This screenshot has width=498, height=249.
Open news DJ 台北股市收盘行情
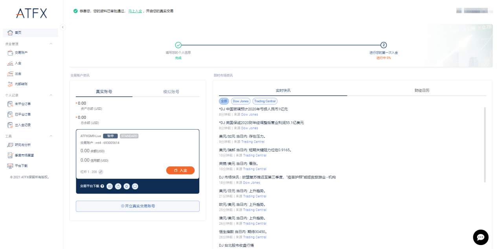236,245
